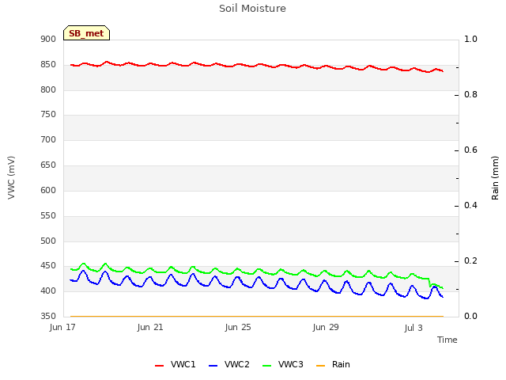Click the 0.8 rain axis tick label
This screenshot has width=506, height=380.
pyautogui.click(x=470, y=95)
